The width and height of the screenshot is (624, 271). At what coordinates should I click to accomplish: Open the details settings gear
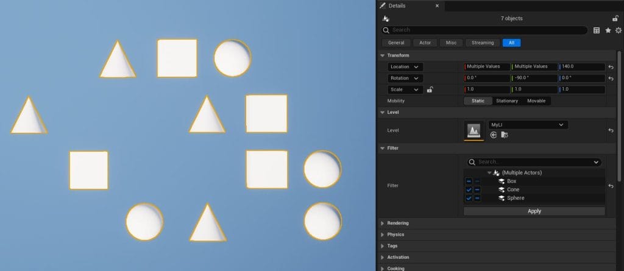(x=618, y=30)
